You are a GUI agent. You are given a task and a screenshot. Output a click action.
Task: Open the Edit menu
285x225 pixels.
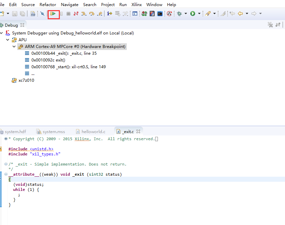tap(13, 4)
